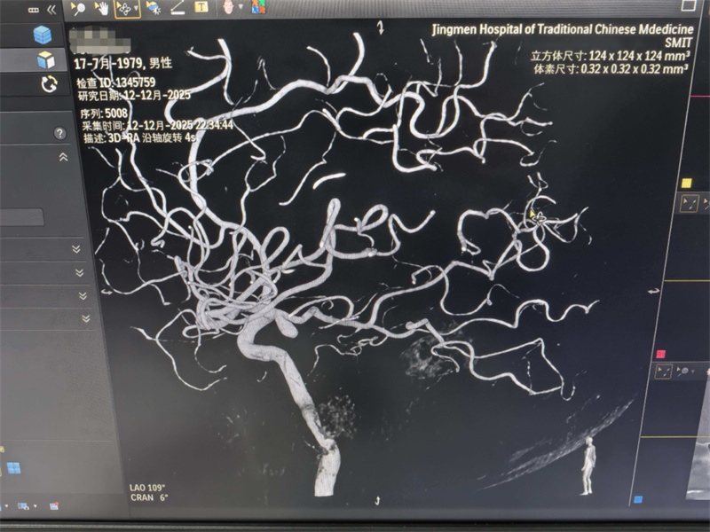Open dropdown arrow beside head orientation icon
This screenshot has height=532, width=710.
[241, 9]
